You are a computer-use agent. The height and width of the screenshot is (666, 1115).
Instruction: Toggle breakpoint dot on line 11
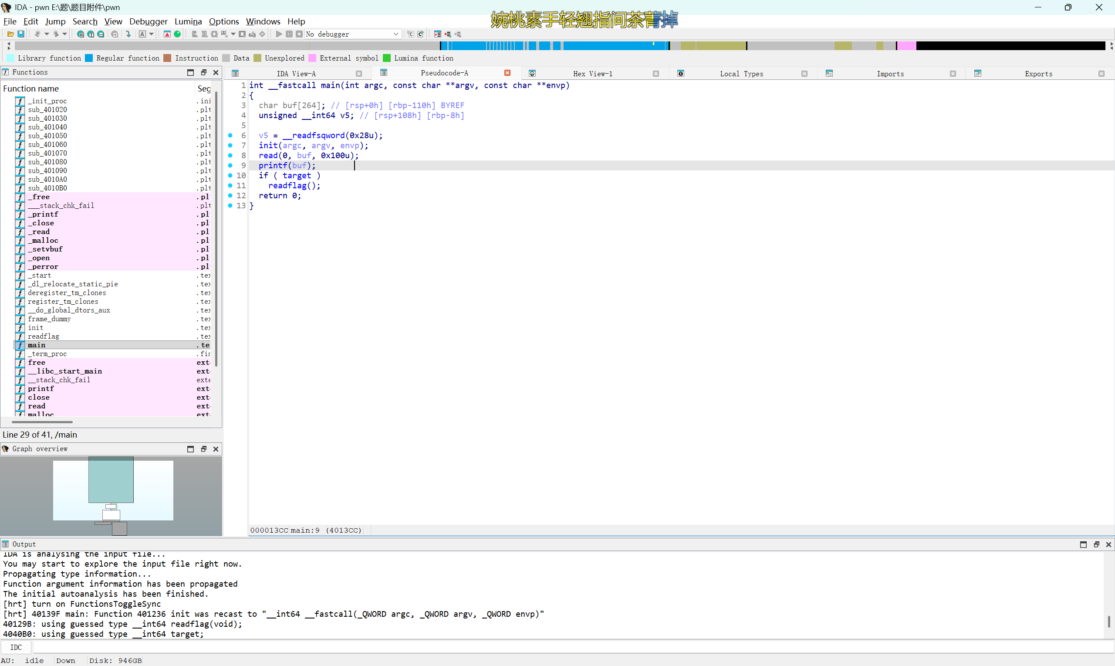230,185
